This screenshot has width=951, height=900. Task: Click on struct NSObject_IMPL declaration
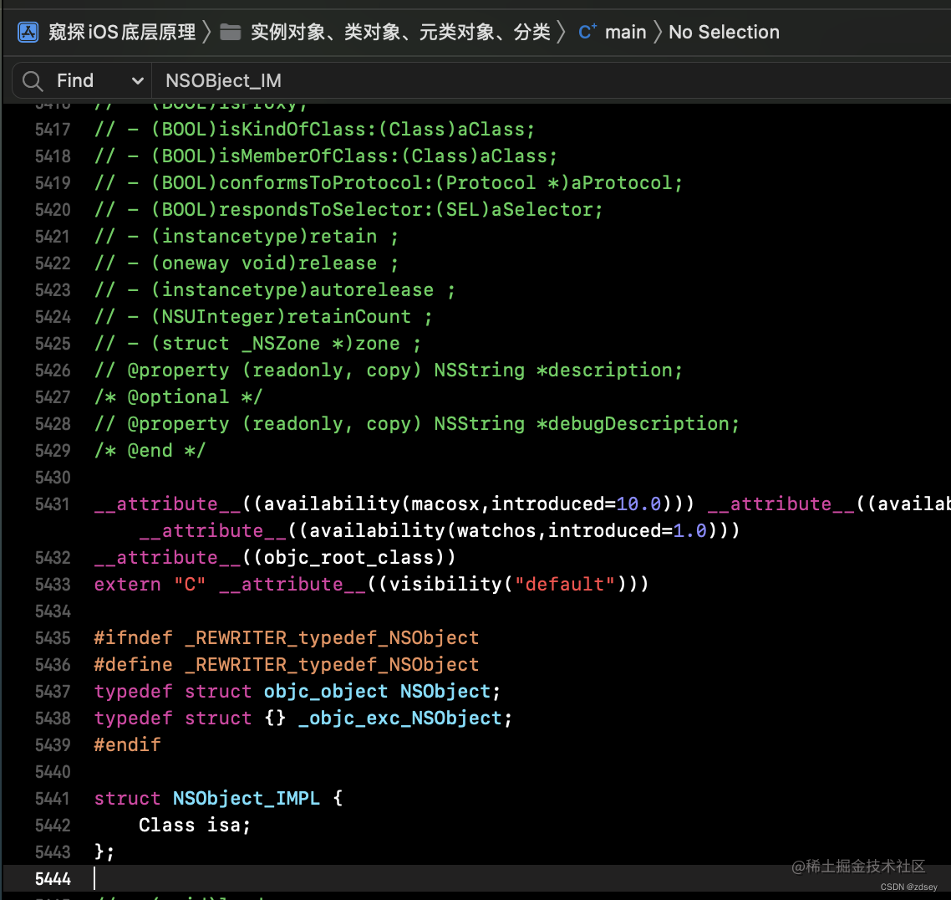[218, 799]
